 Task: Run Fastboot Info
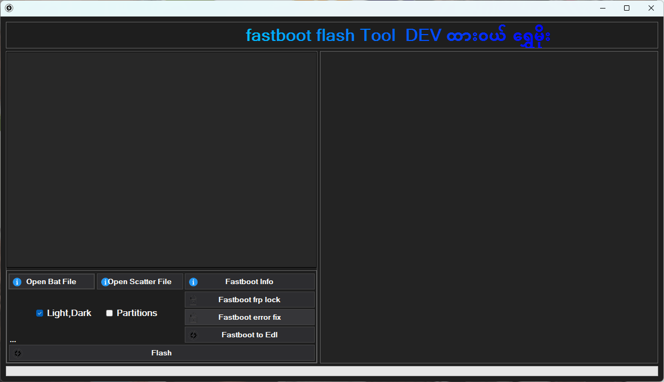click(x=250, y=281)
